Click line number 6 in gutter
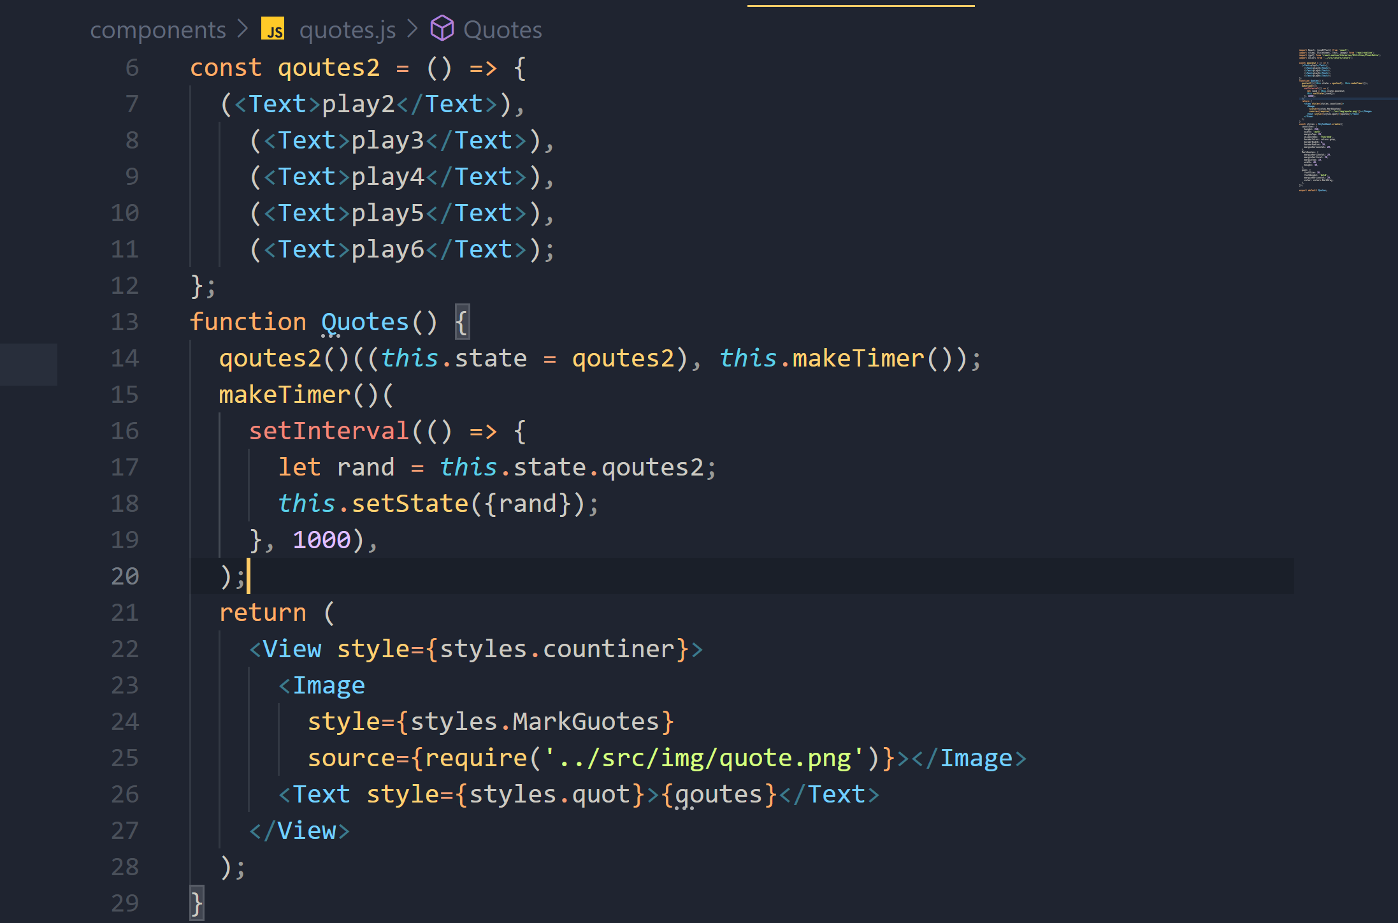The height and width of the screenshot is (923, 1398). pos(132,68)
